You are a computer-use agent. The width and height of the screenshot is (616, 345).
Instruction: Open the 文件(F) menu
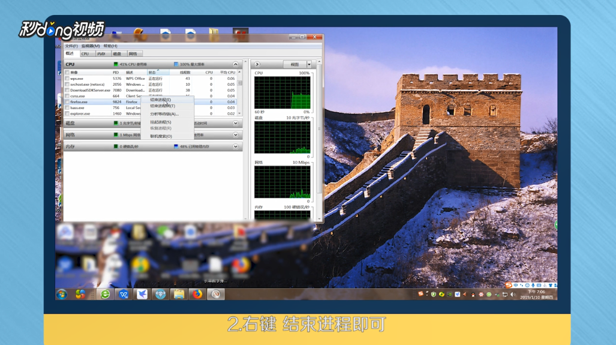click(x=71, y=46)
